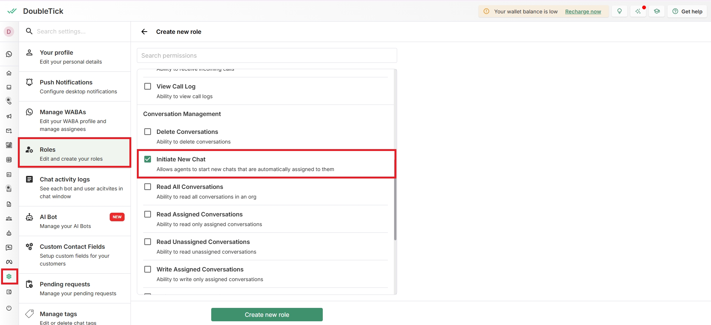Uncheck the Initiate New Chat permission

point(148,159)
